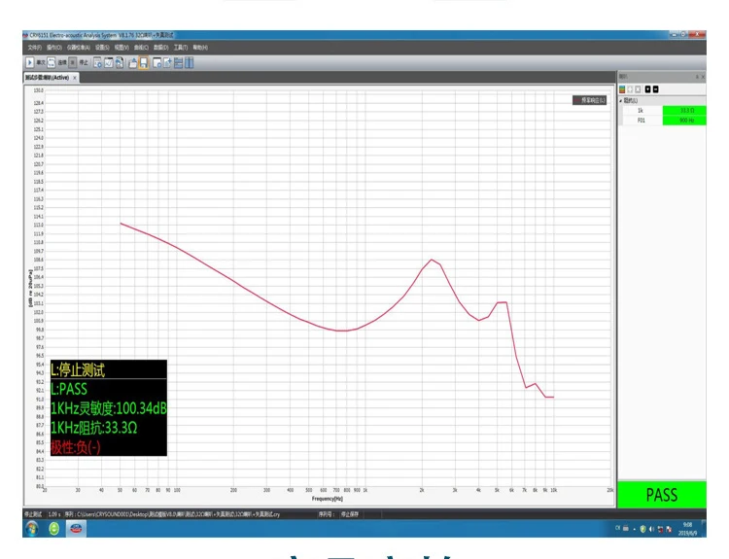Click the frequency response (L) curve legend
The height and width of the screenshot is (559, 729).
pos(590,100)
